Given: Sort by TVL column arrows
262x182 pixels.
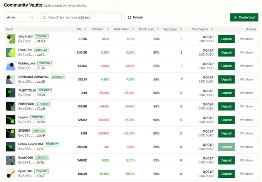Looking at the screenshot, I should click(x=85, y=29).
